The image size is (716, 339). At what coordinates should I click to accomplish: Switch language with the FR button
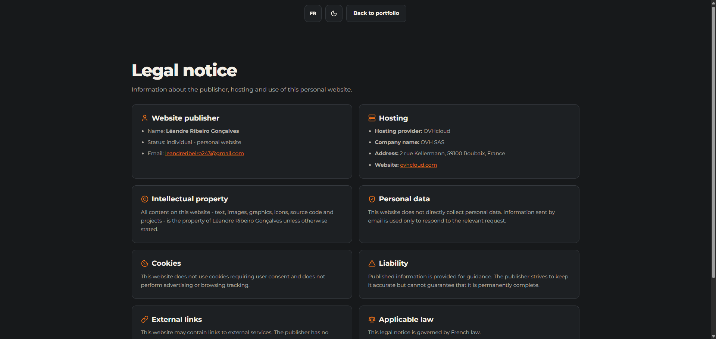(x=313, y=13)
